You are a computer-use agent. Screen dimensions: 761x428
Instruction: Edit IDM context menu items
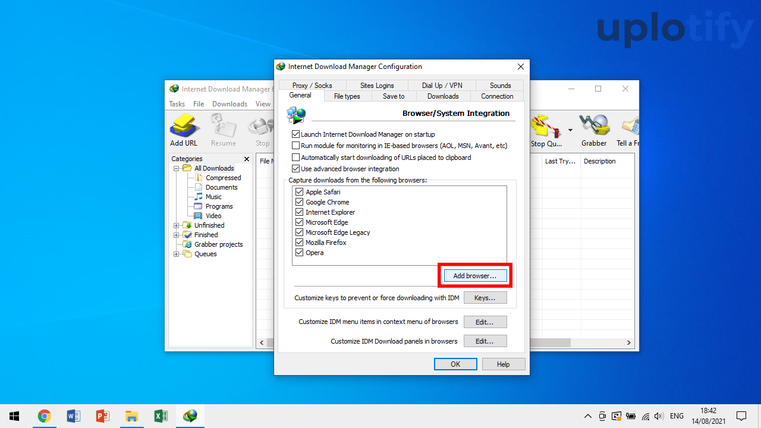pyautogui.click(x=485, y=322)
